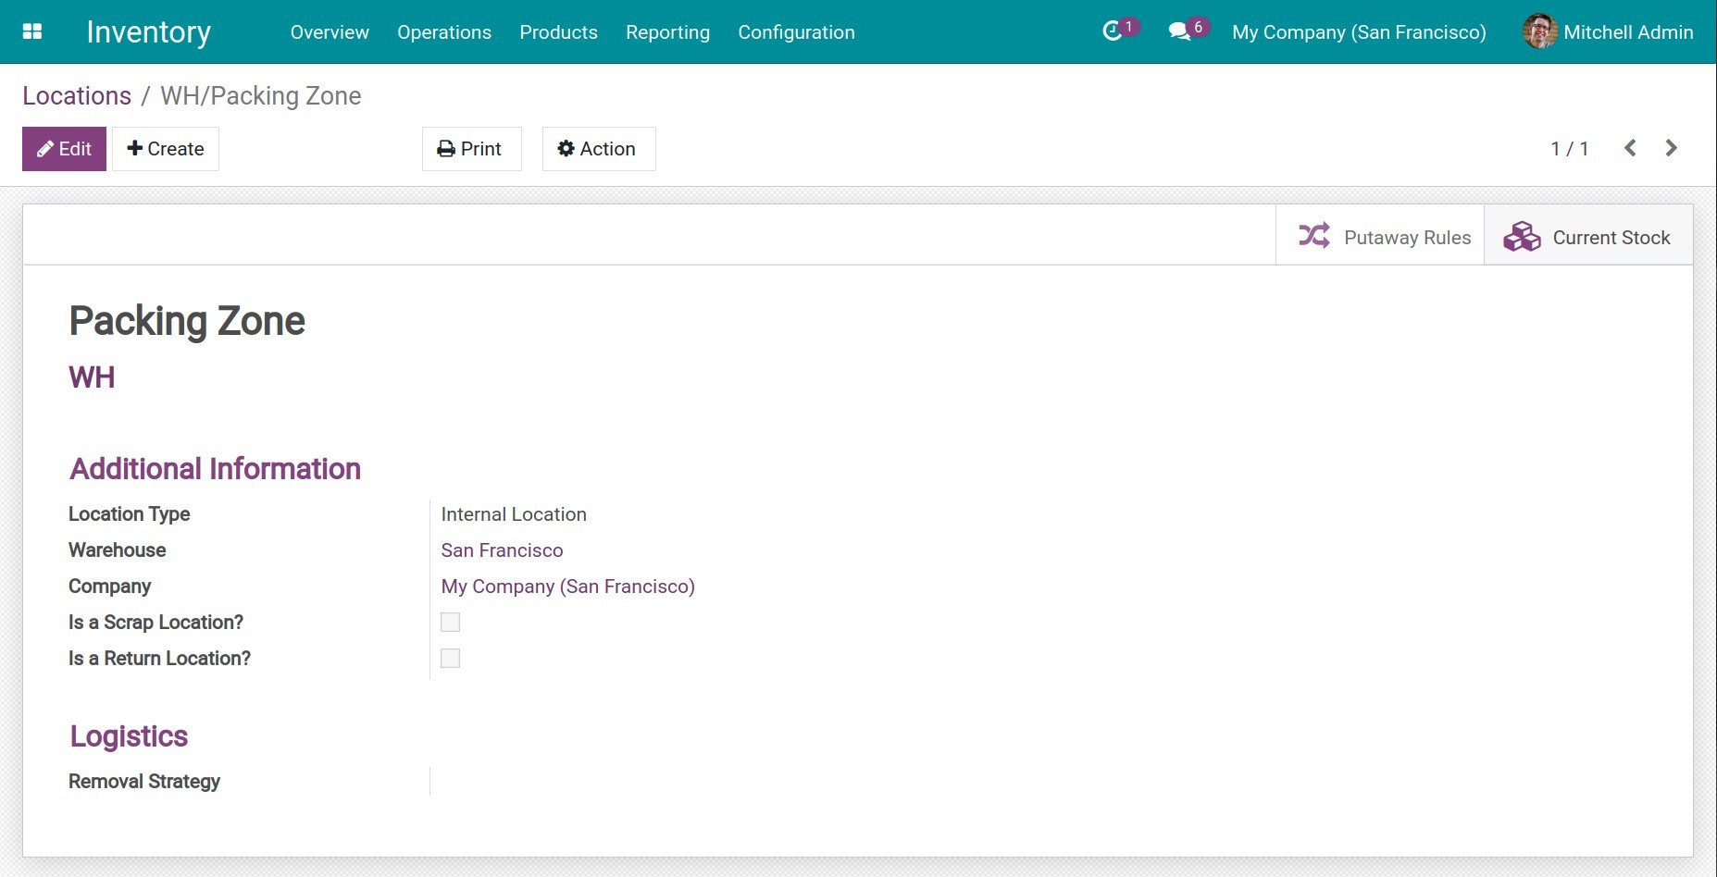The height and width of the screenshot is (877, 1717).
Task: Navigate to Locations breadcrumb
Action: pos(77,96)
